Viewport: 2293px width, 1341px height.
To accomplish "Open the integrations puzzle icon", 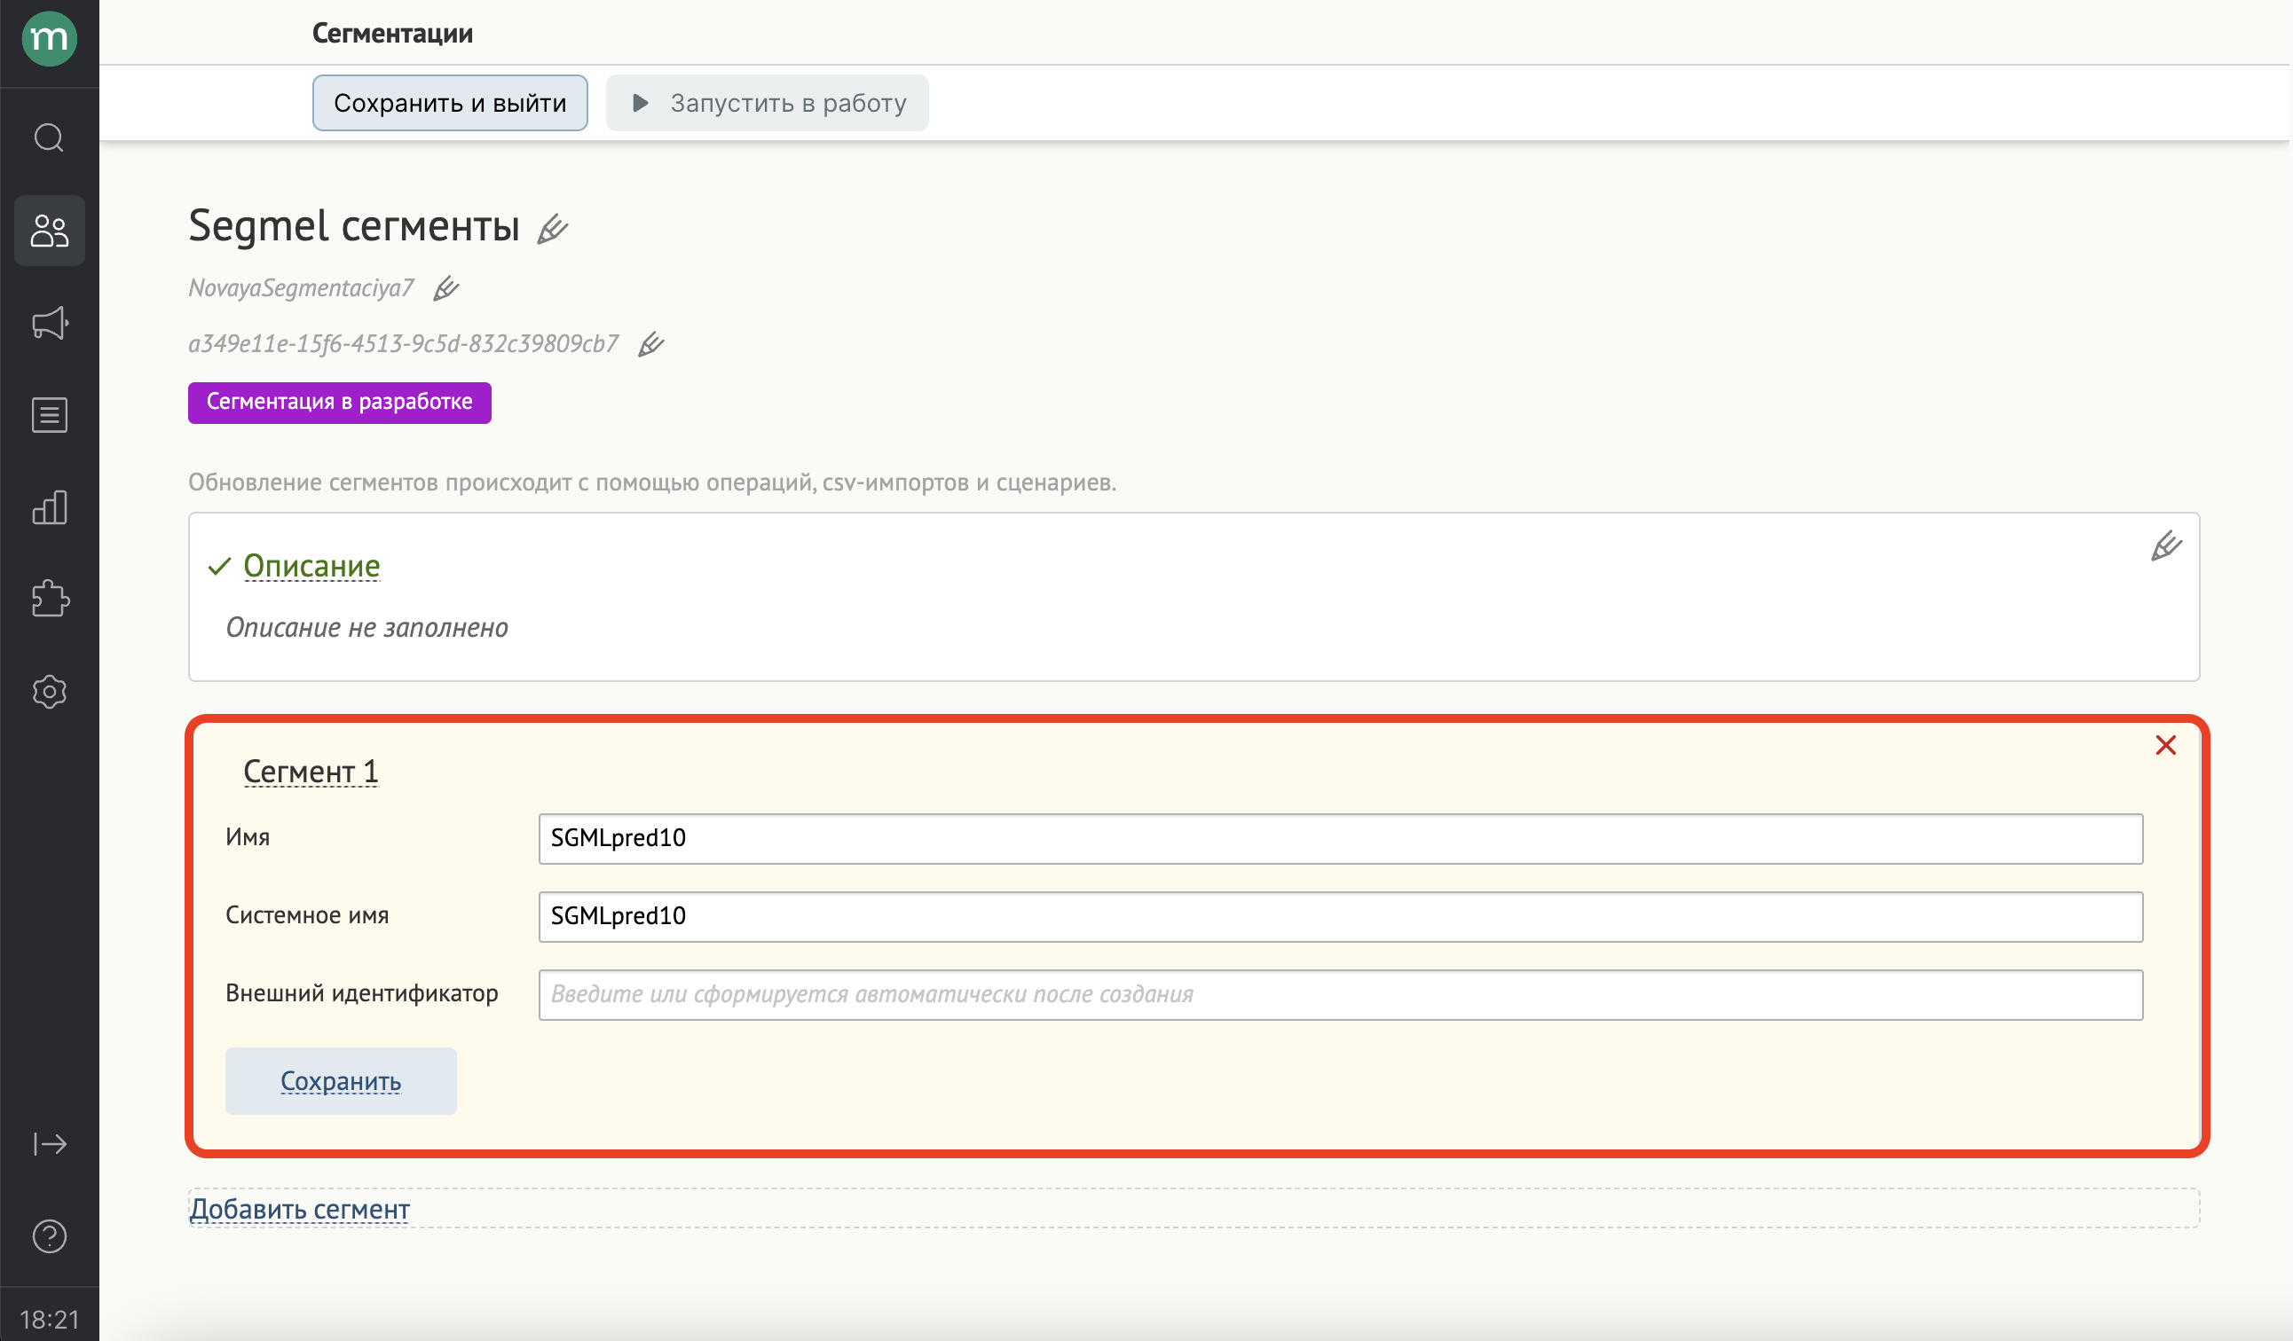I will [x=49, y=600].
